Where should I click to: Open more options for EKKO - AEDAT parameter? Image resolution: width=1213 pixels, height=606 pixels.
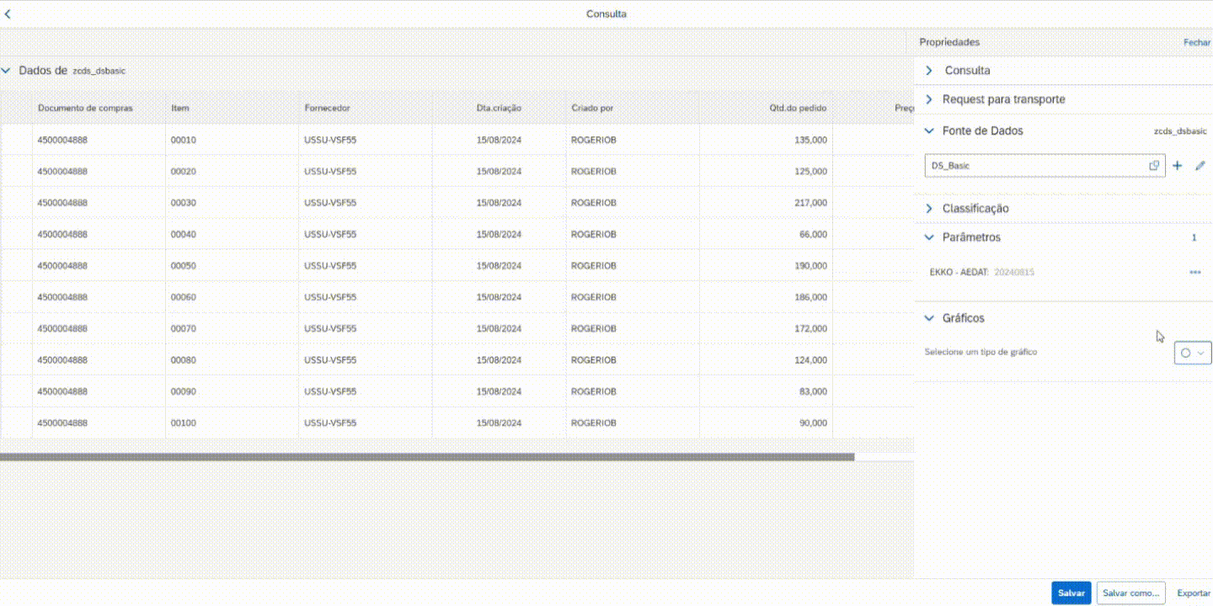[1194, 272]
